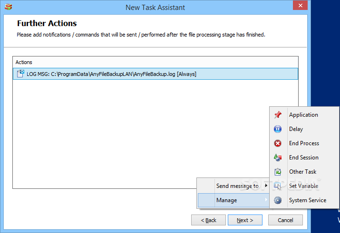
Task: Expand the arrow beside Manage
Action: click(x=266, y=200)
